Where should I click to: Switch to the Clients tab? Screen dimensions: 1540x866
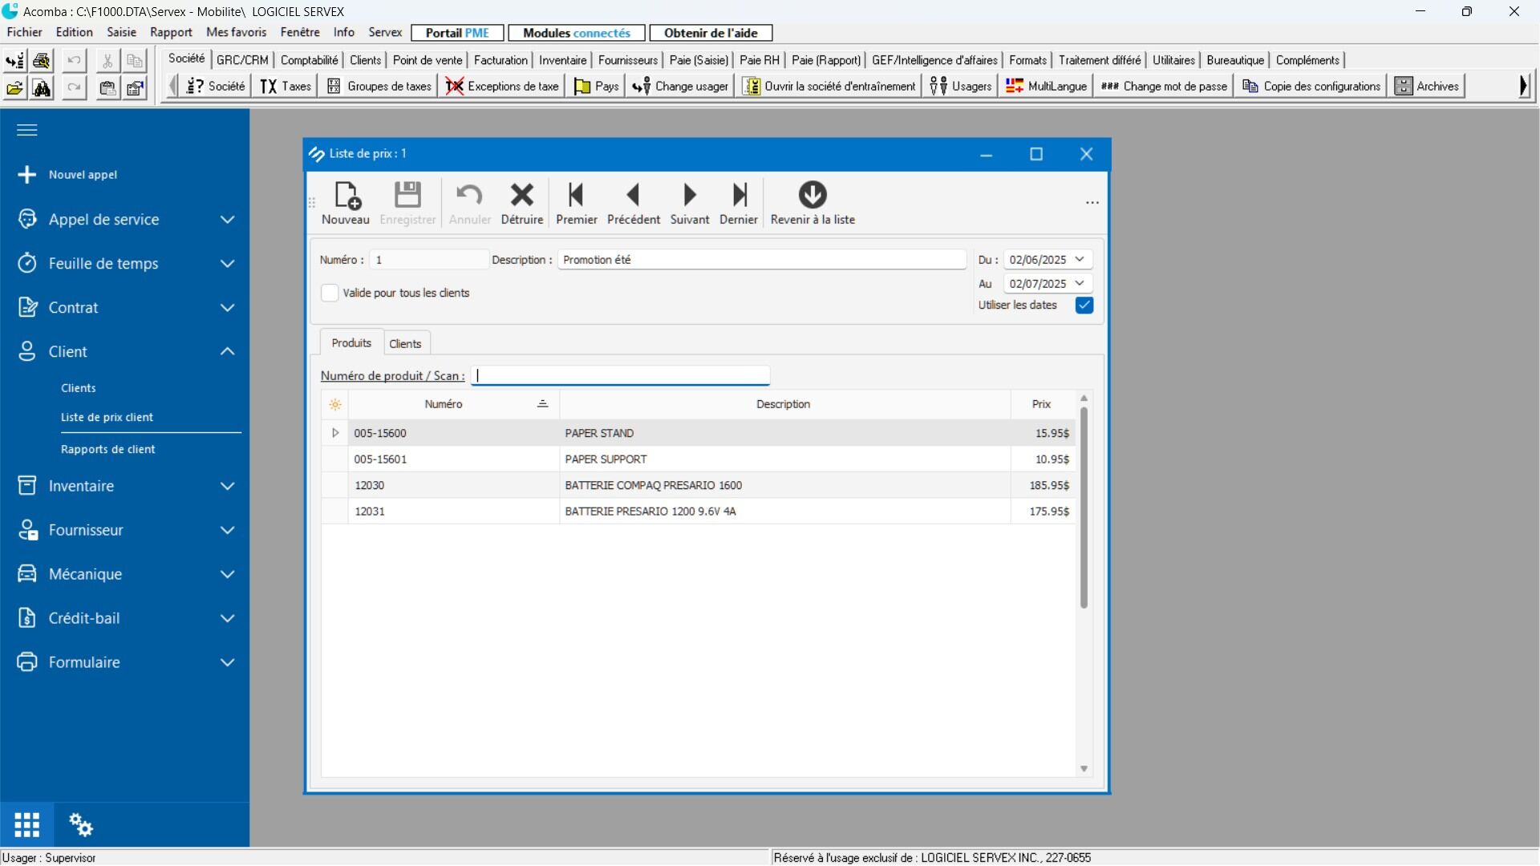pyautogui.click(x=405, y=344)
